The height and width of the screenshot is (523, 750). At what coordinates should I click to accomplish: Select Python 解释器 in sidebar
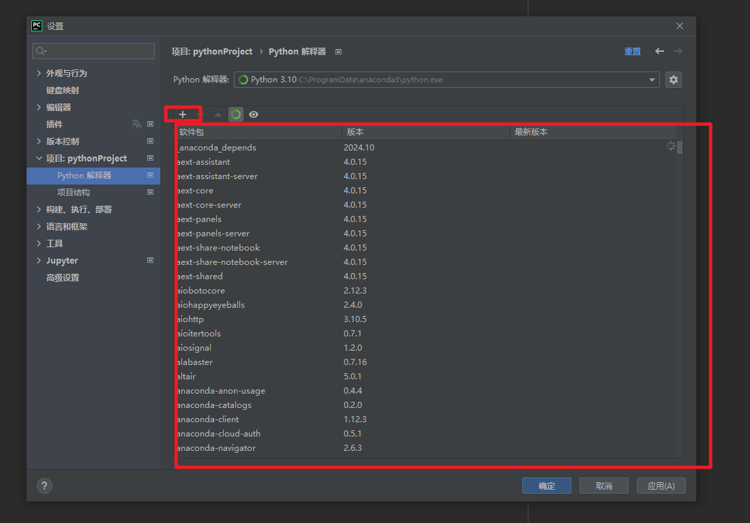coord(93,175)
